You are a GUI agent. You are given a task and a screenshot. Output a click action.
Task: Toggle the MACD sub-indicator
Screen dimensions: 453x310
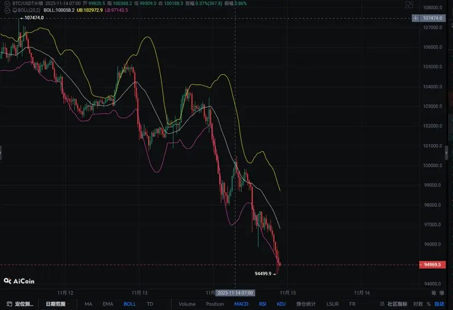(x=241, y=304)
